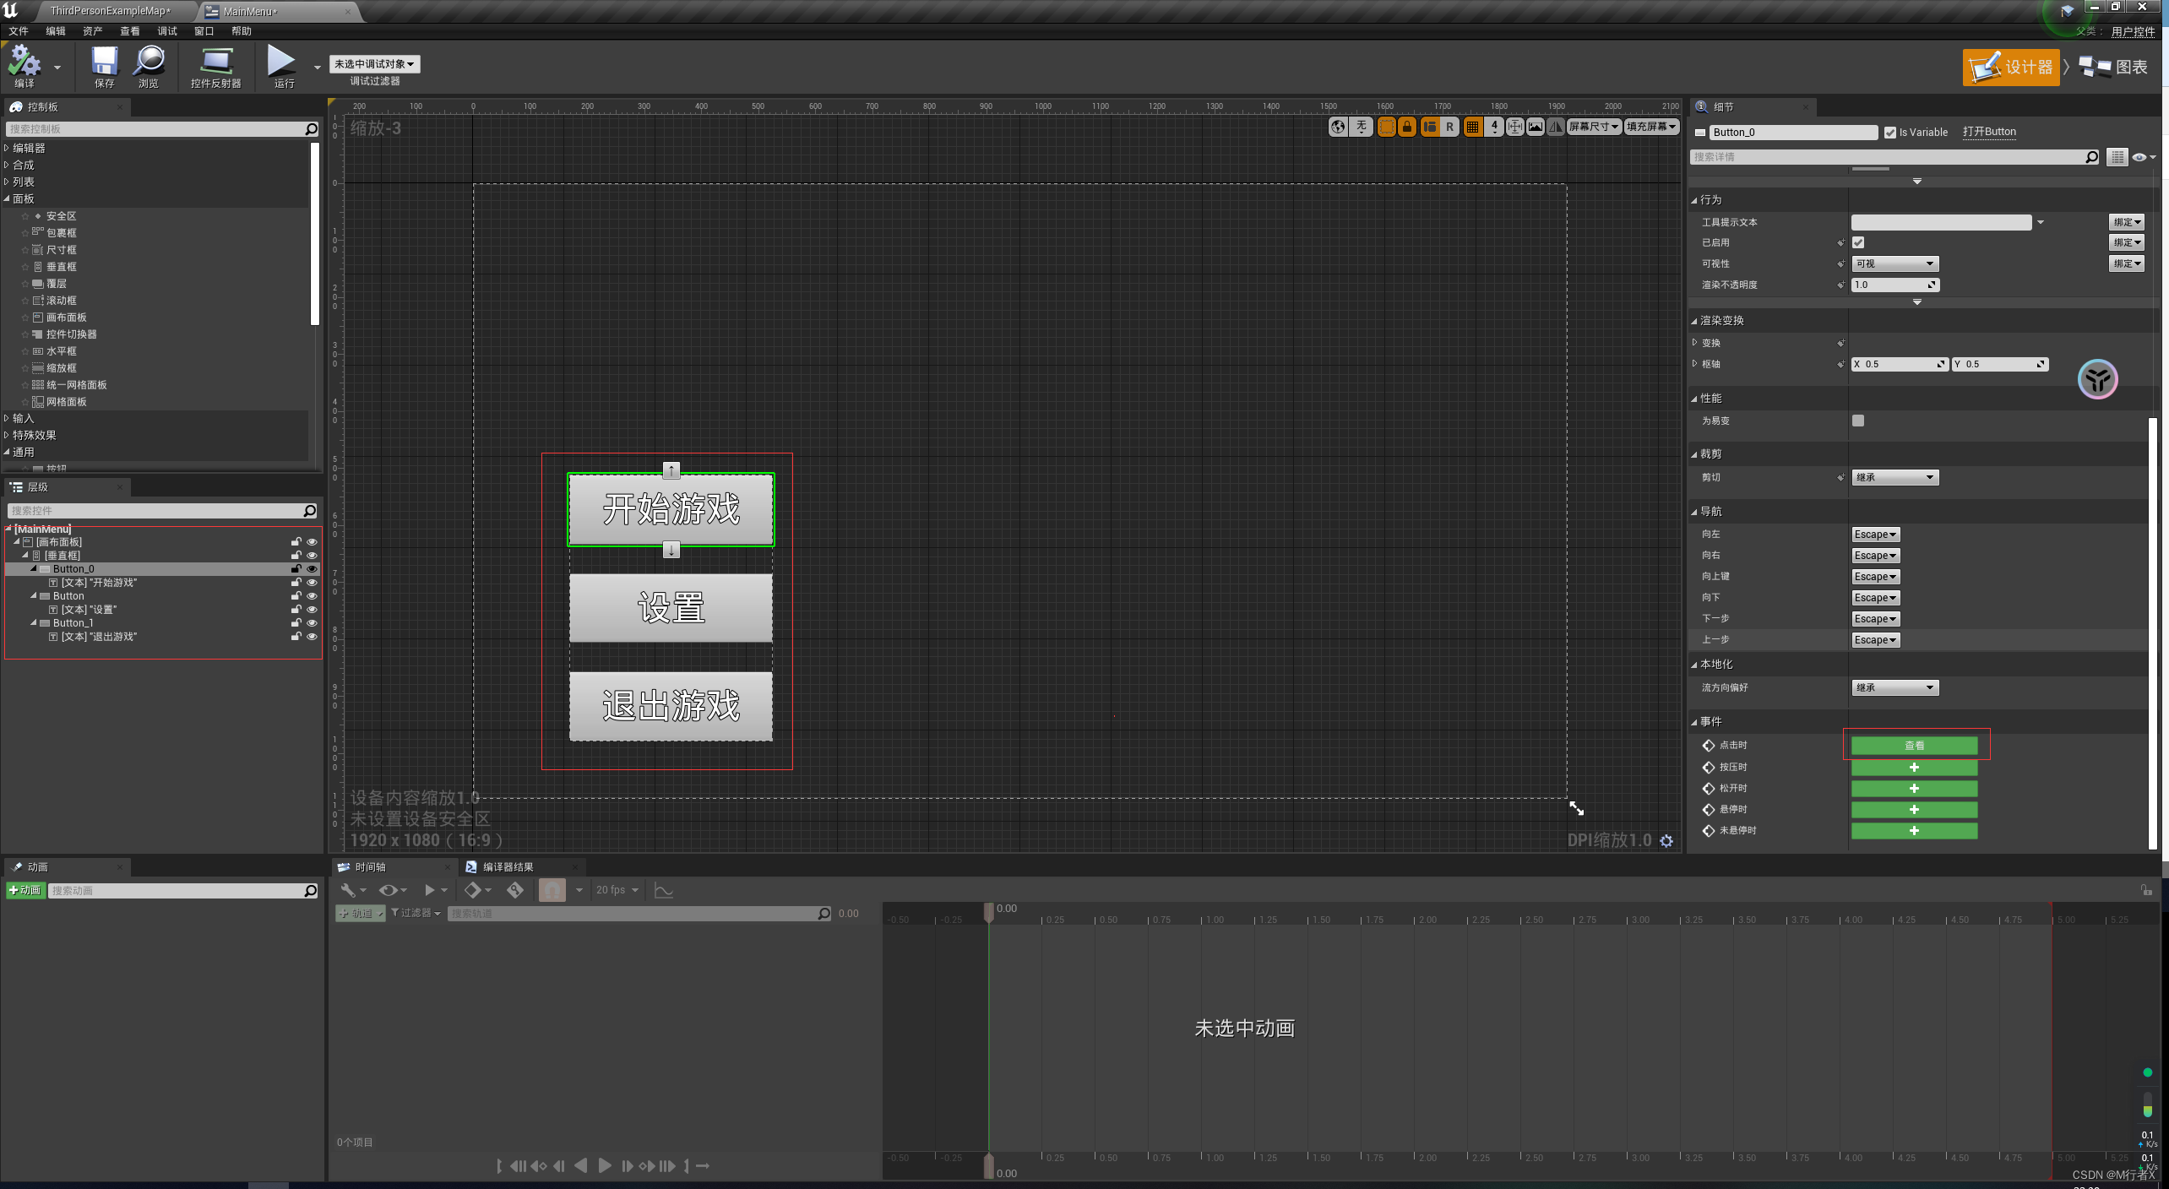Viewport: 2169px width, 1189px height.
Task: Toggle the magnet snapping icon in timeline
Action: pos(552,890)
